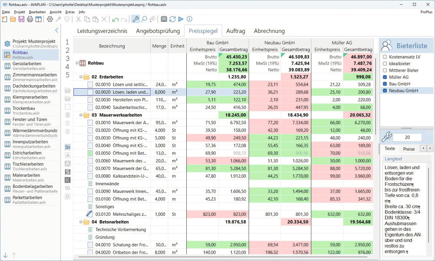Click the green undo arrow icon
Screen dimensions: 435x261
(115, 19)
